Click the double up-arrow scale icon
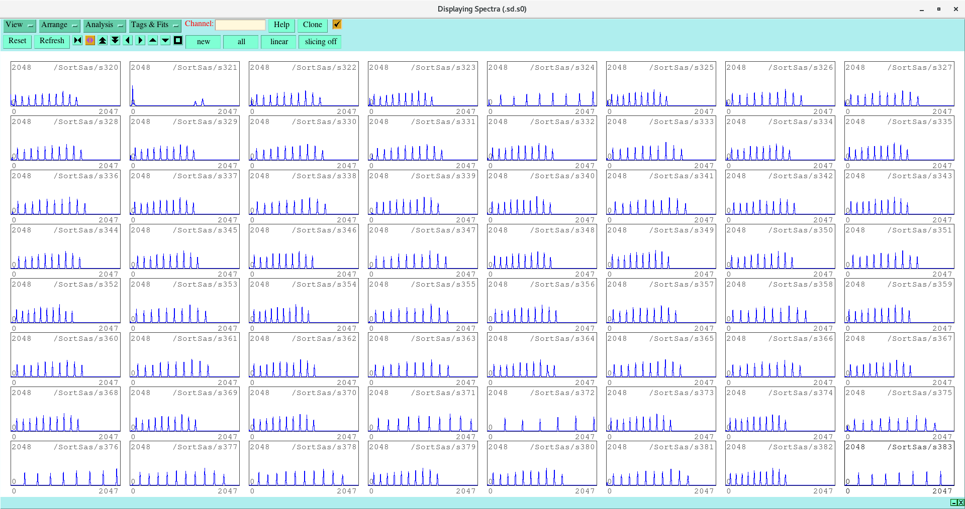 pos(103,41)
